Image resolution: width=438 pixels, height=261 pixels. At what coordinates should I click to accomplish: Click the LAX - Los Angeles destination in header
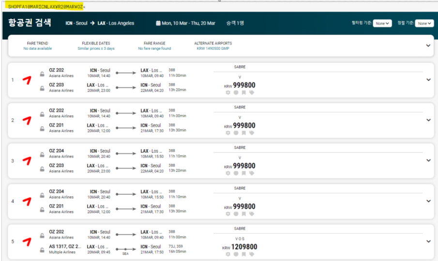116,23
